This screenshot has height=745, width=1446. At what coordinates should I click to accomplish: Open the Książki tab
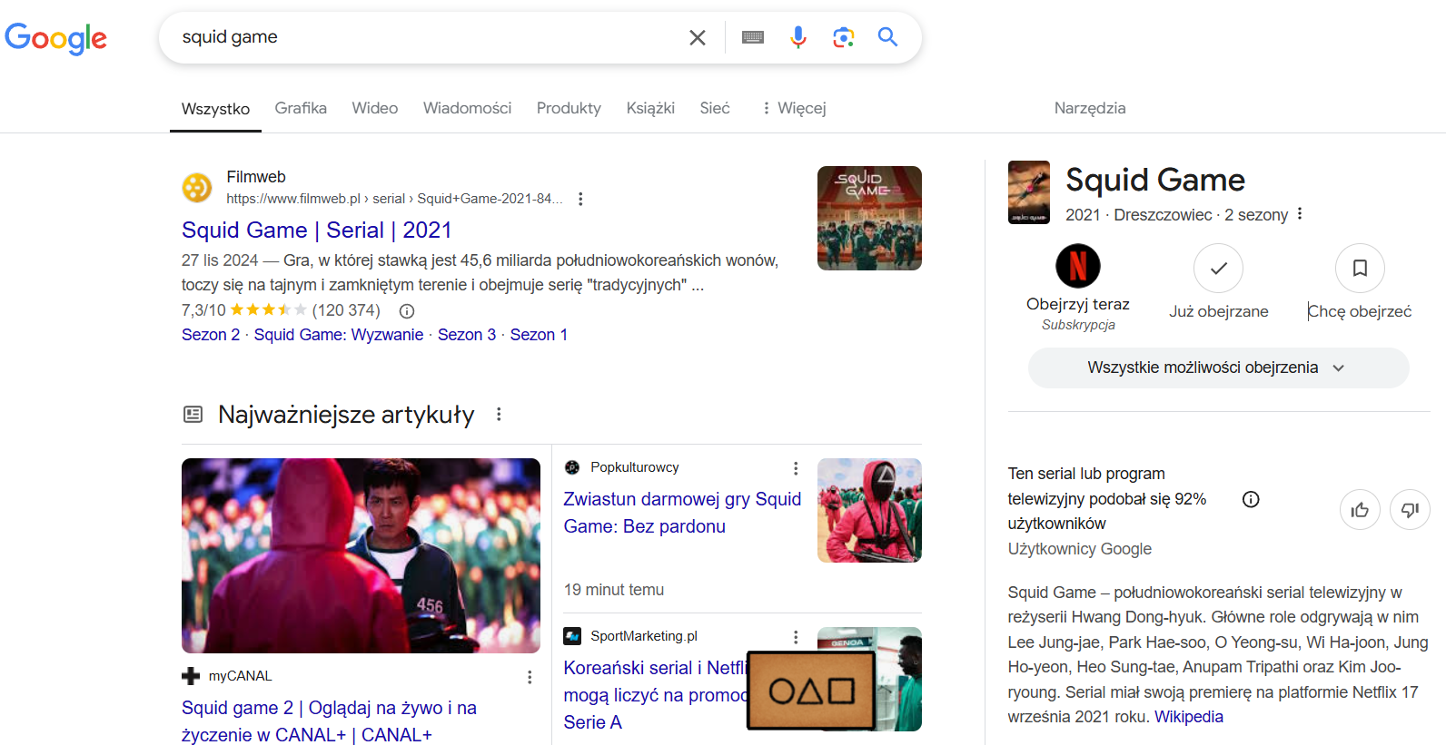[650, 108]
